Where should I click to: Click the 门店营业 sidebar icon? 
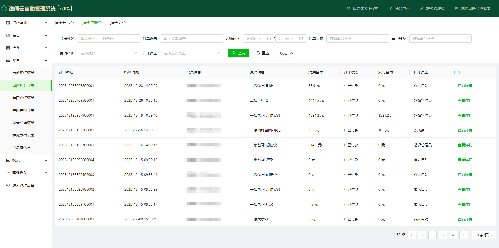click(8, 23)
